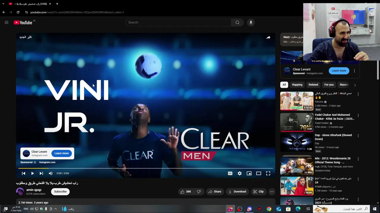The width and height of the screenshot is (380, 213).
Task: Reload the page in the browser
Action: point(18,12)
